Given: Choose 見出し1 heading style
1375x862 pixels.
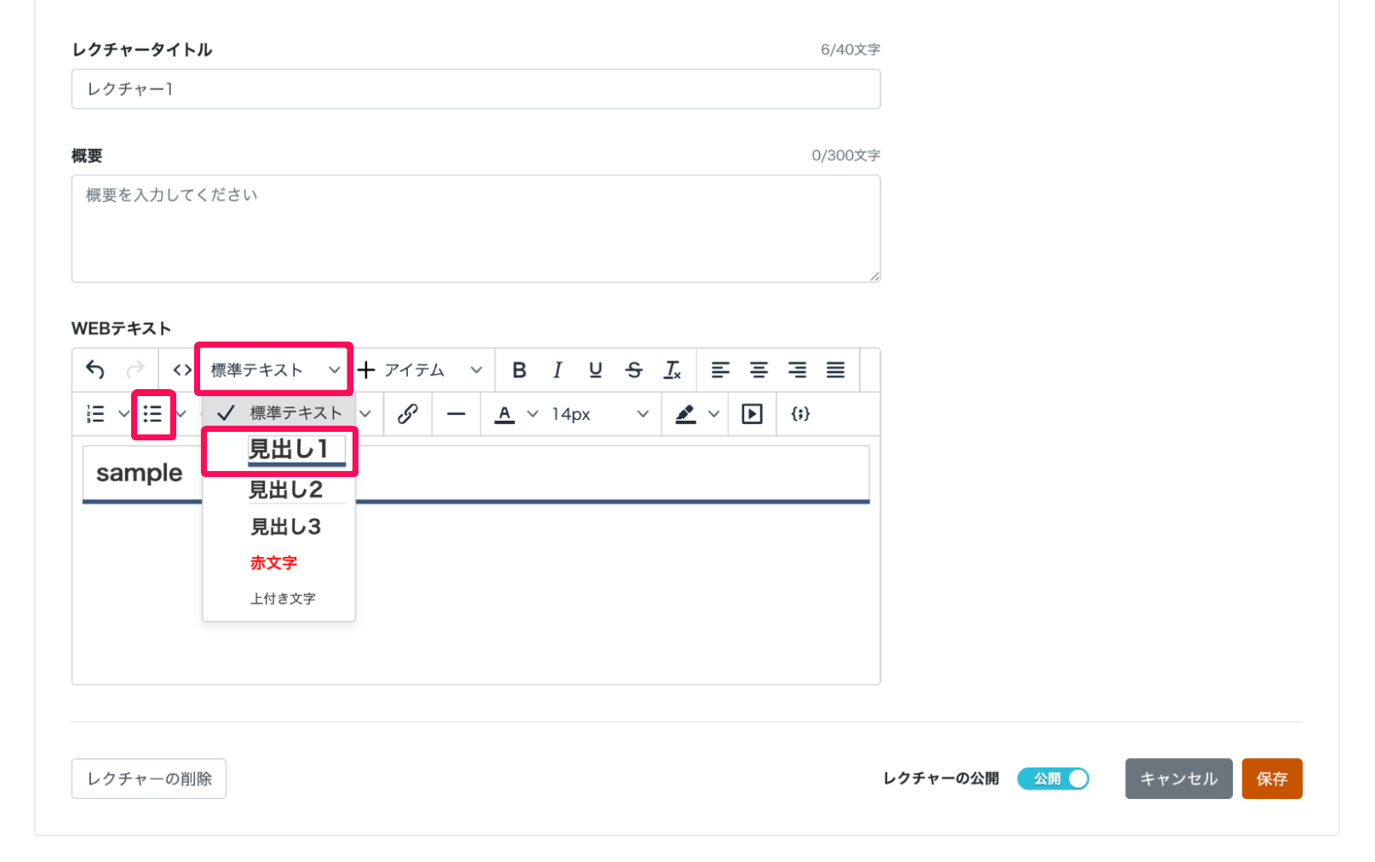Looking at the screenshot, I should pos(279,451).
